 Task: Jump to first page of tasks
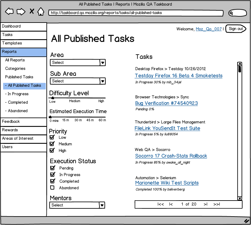pos(161,204)
